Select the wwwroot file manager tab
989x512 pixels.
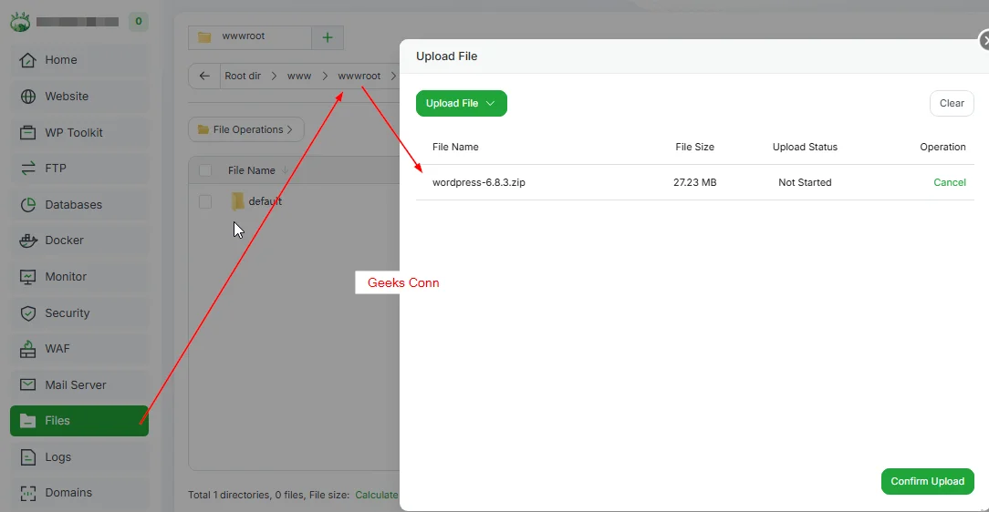click(x=250, y=37)
